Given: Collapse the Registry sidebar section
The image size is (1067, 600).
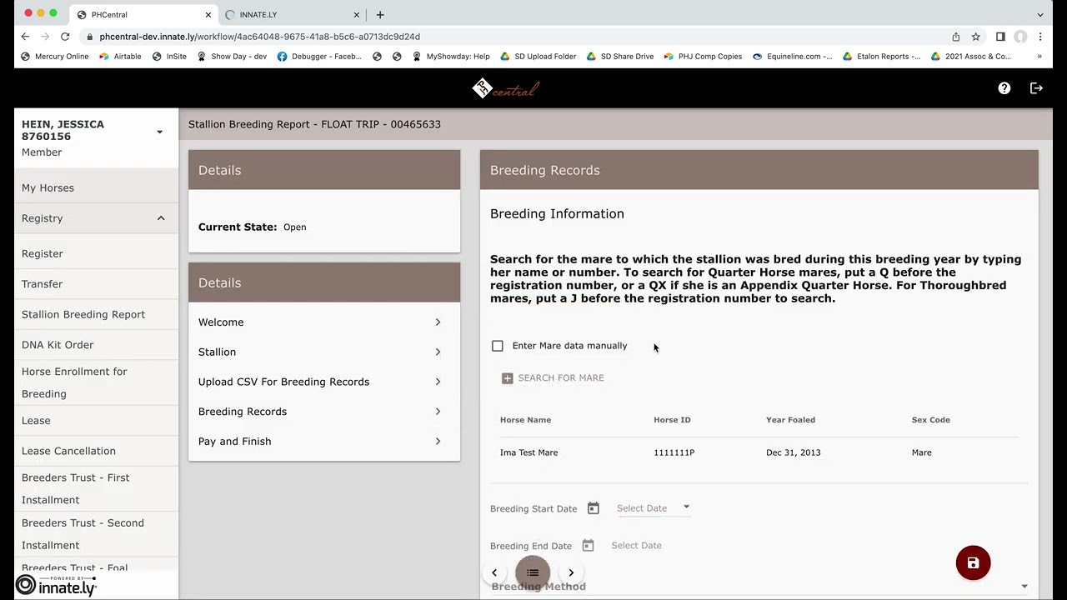Looking at the screenshot, I should tap(161, 218).
